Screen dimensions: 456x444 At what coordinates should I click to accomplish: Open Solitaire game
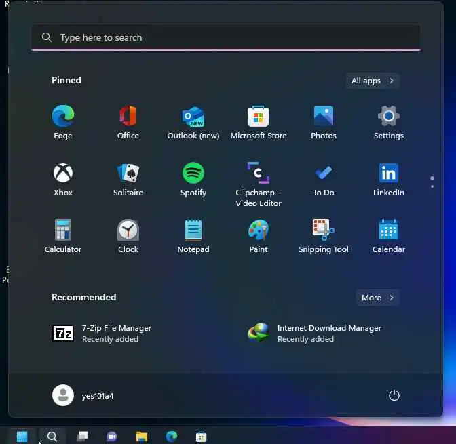[128, 179]
